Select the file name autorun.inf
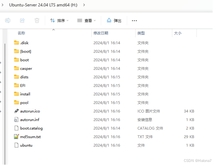213x165 pixels. click(x=30, y=120)
